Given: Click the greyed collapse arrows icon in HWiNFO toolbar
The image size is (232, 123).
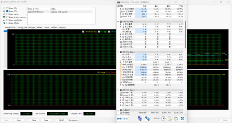Looking at the screenshot, I should point(126,119).
